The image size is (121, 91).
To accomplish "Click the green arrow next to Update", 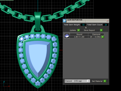I will 79,30.
